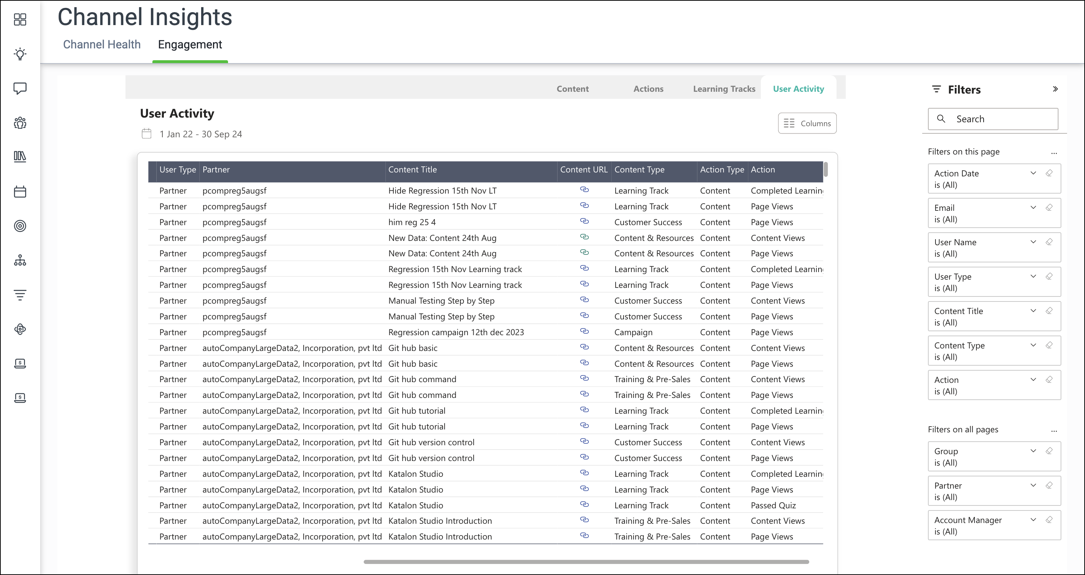Select the Engagement tab

[x=190, y=45]
